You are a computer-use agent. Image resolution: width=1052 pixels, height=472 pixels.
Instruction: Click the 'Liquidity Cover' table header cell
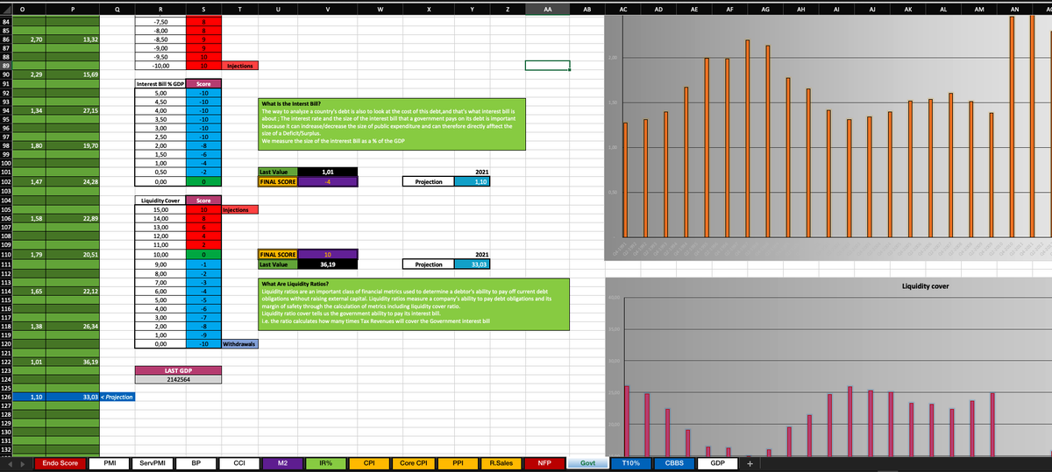161,201
